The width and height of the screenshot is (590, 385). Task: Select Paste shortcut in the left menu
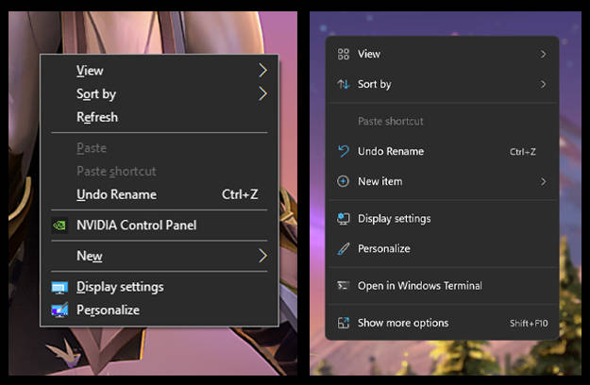[x=160, y=171]
